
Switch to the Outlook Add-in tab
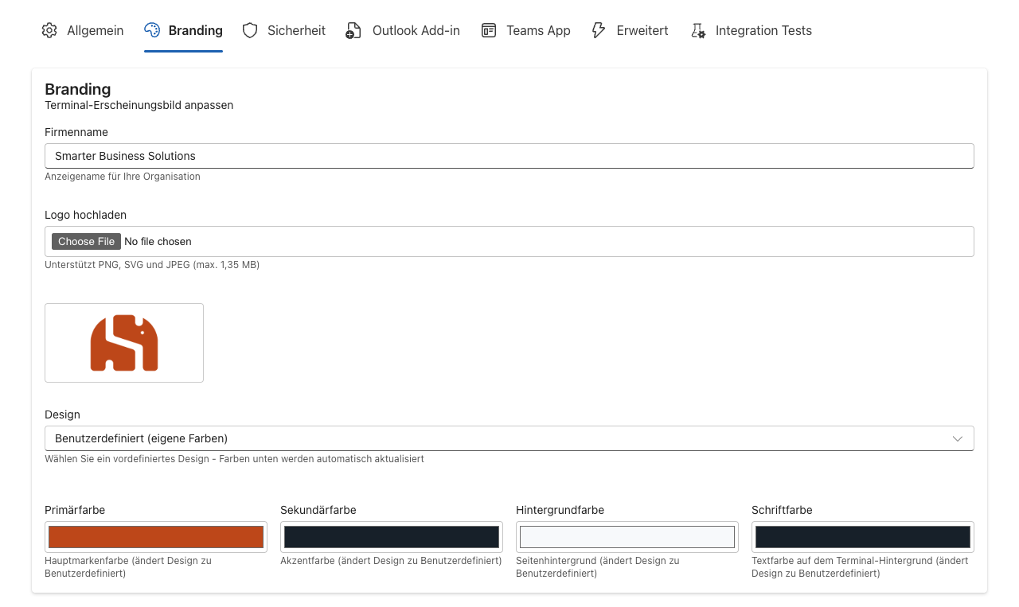coord(403,30)
